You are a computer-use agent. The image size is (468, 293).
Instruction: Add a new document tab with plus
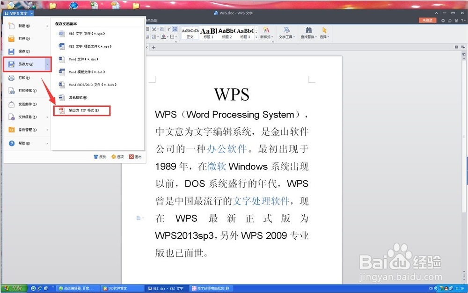click(x=154, y=47)
